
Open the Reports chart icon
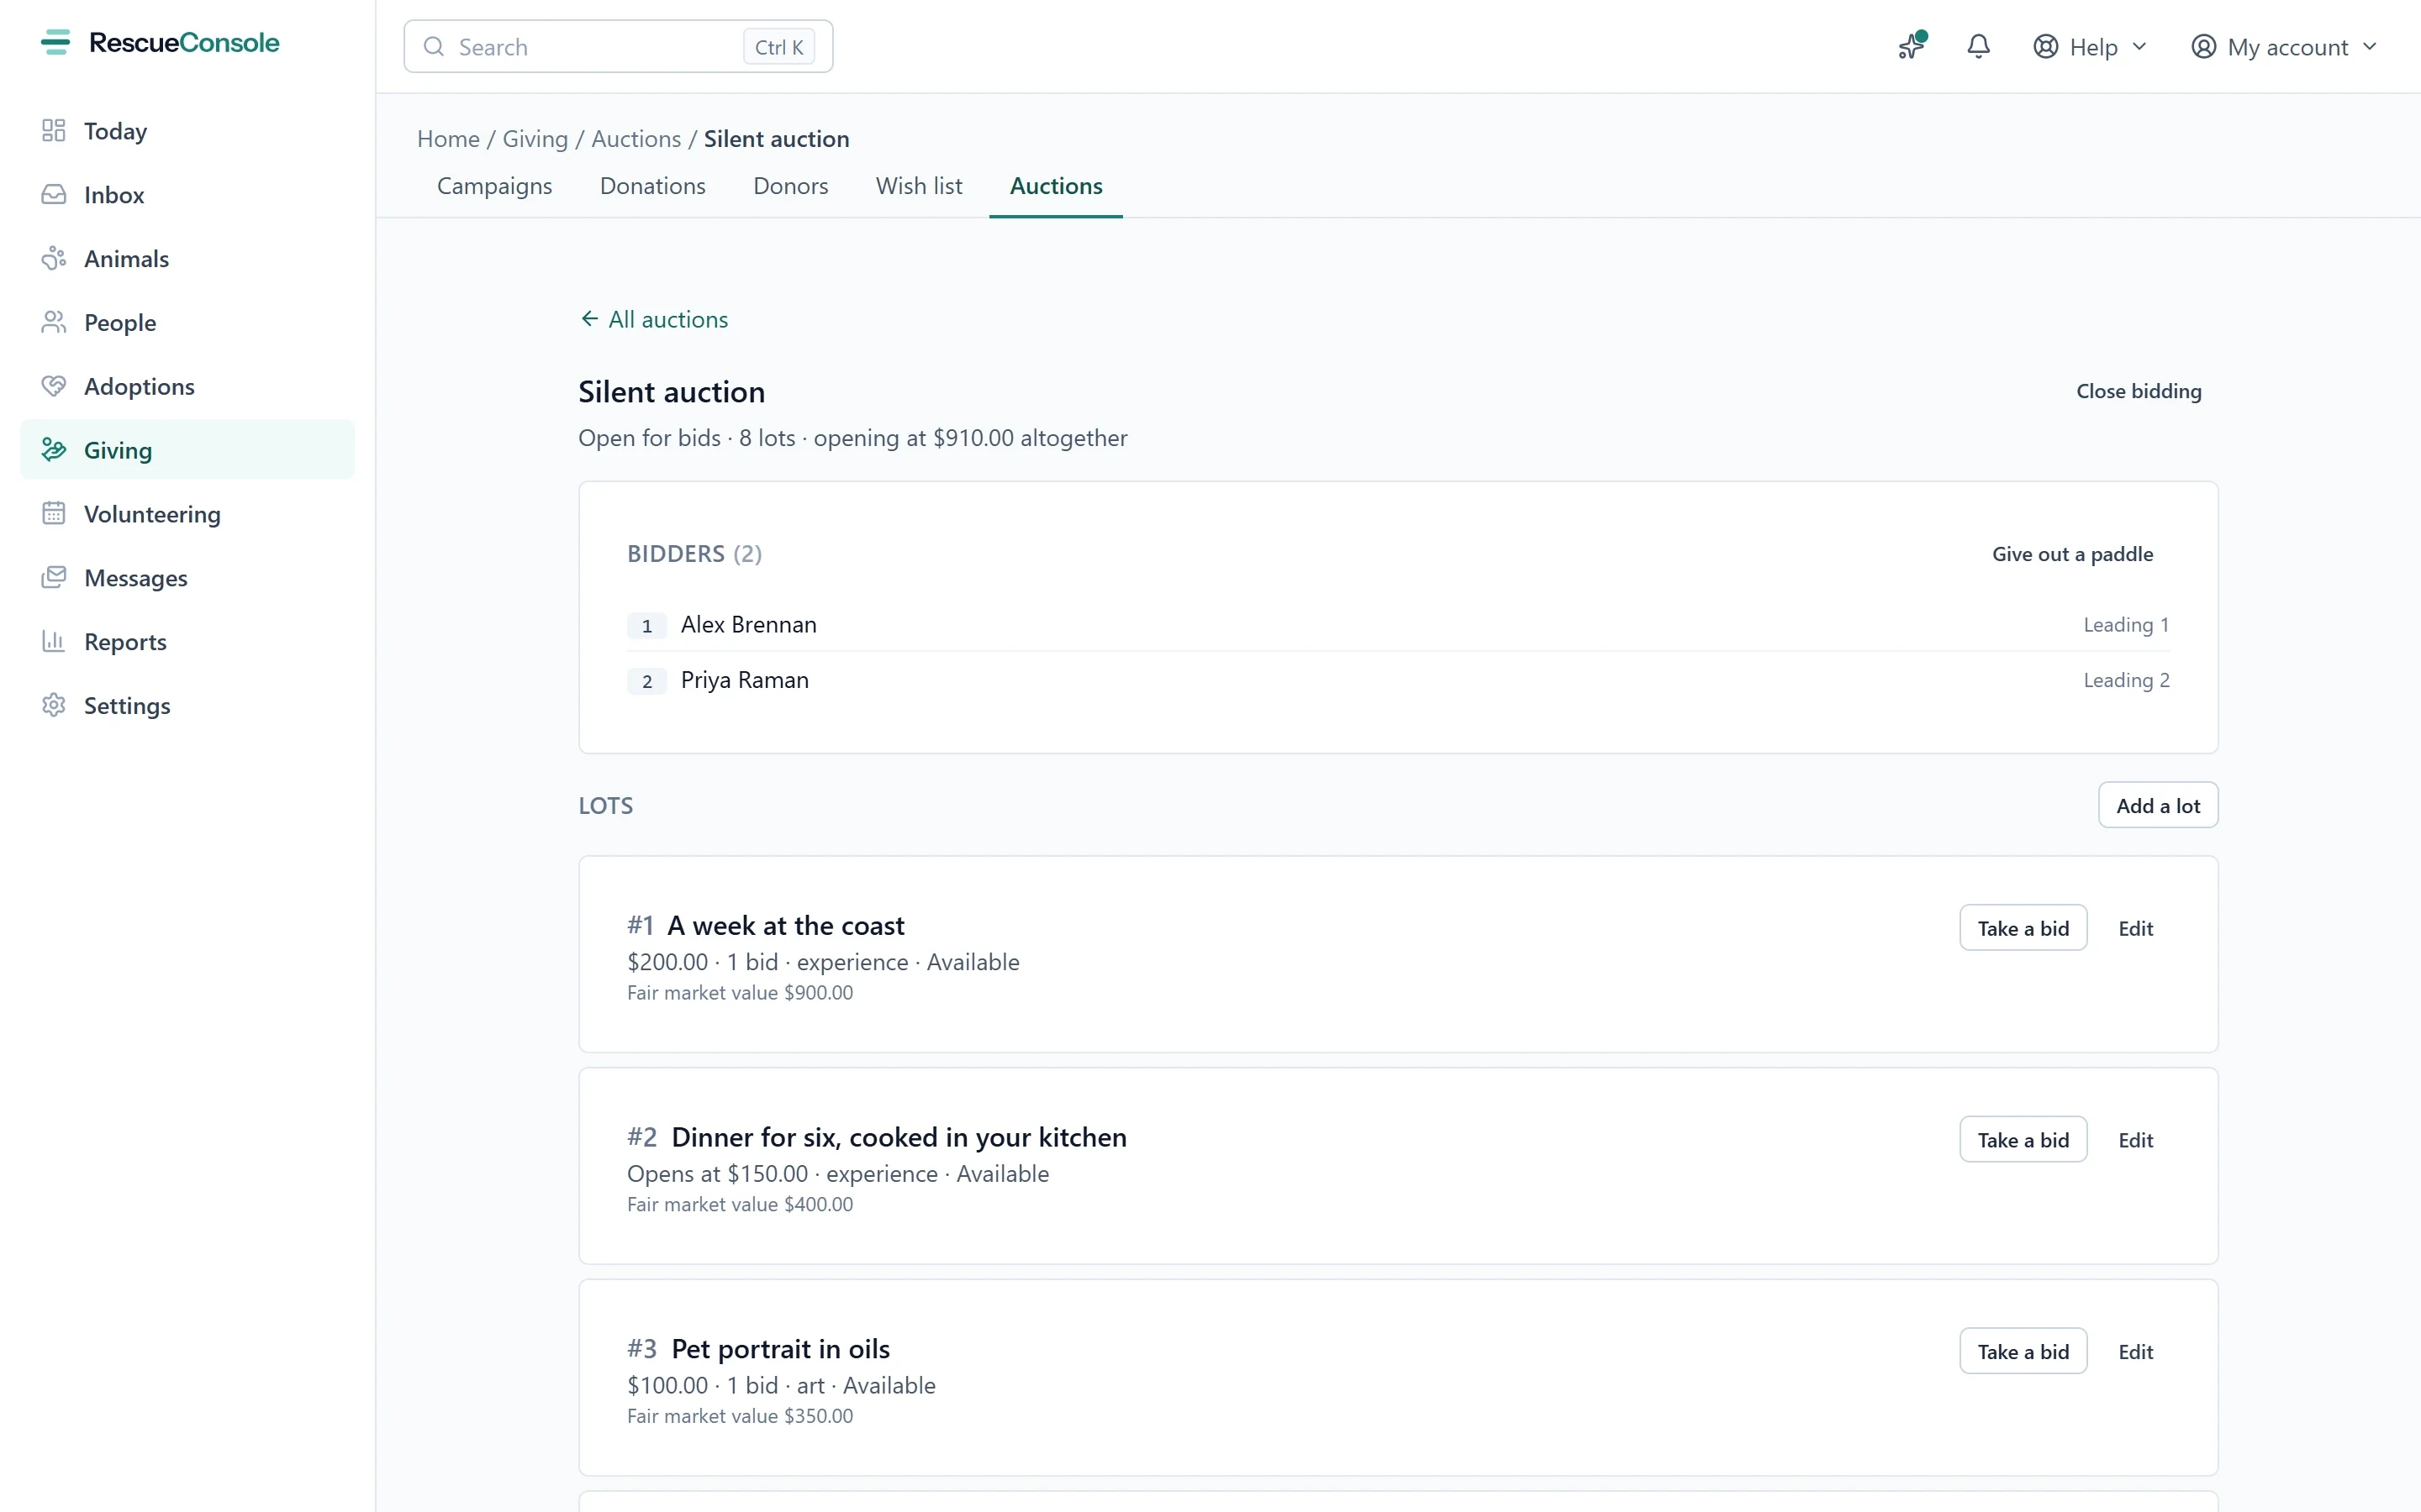click(x=54, y=642)
